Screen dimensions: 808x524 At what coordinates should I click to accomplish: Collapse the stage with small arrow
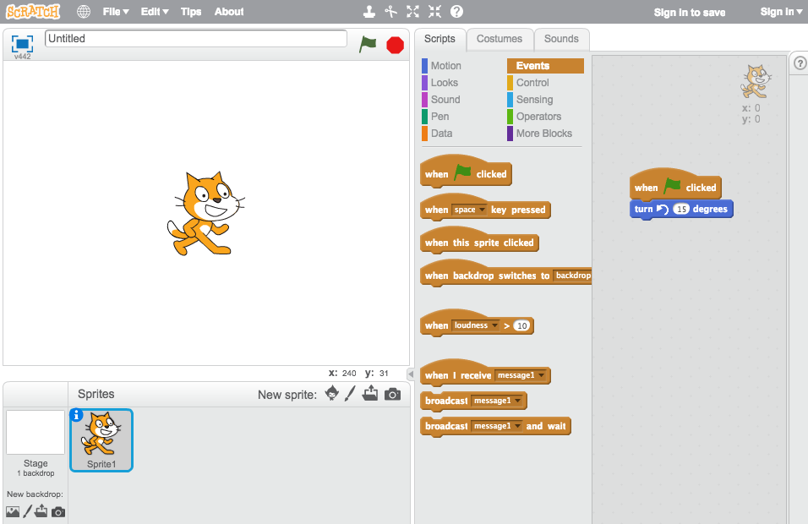411,374
